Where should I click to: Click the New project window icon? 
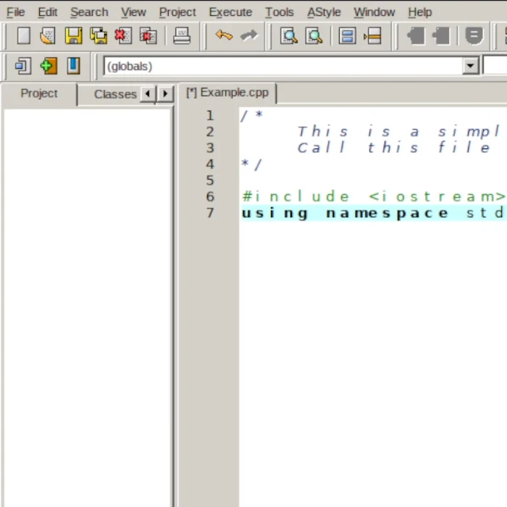(x=23, y=66)
